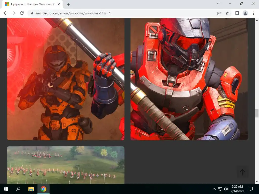Click the scrollbar up arrow
Viewport: 259px width, 194px height.
(x=257, y=20)
